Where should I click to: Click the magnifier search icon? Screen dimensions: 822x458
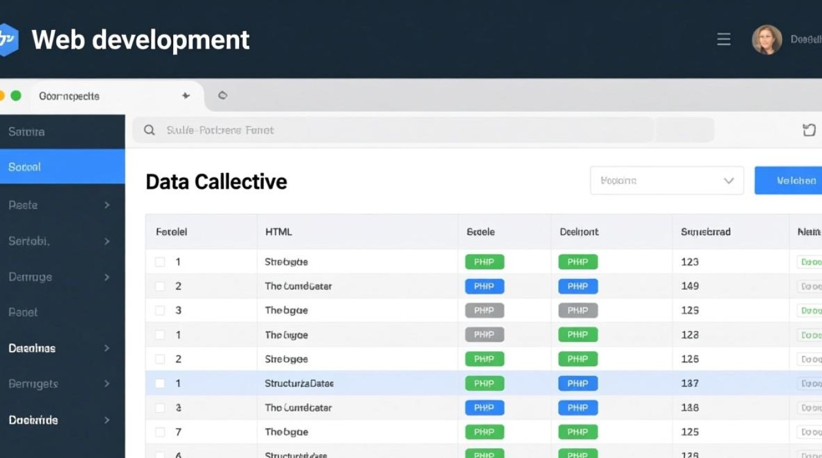tap(149, 130)
